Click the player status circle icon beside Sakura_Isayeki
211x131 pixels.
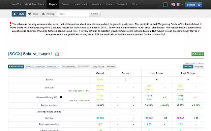(x=57, y=54)
